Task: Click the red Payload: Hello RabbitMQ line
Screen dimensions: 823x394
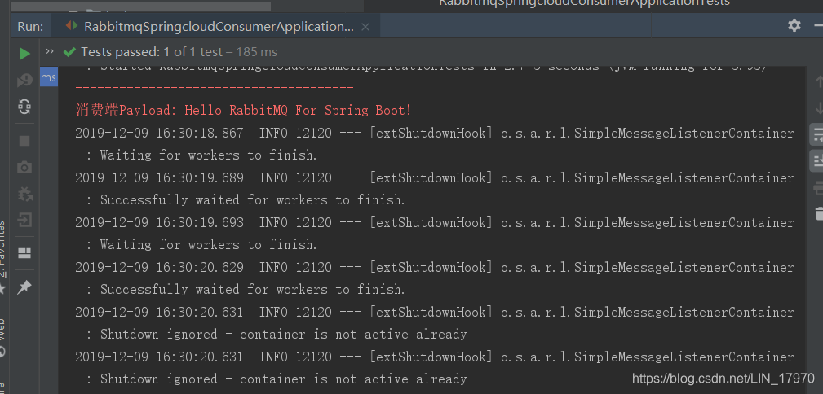Action: [244, 111]
